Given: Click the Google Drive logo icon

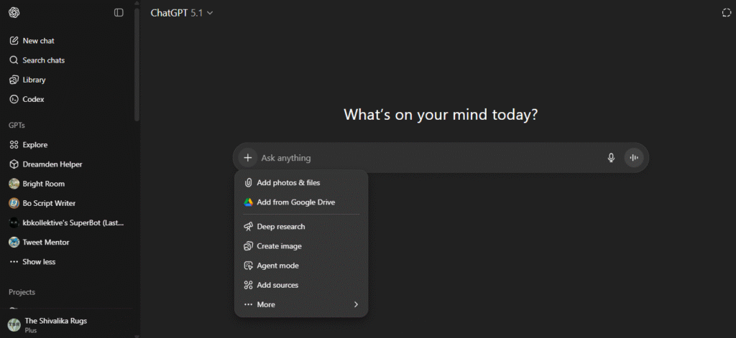Looking at the screenshot, I should pos(248,202).
